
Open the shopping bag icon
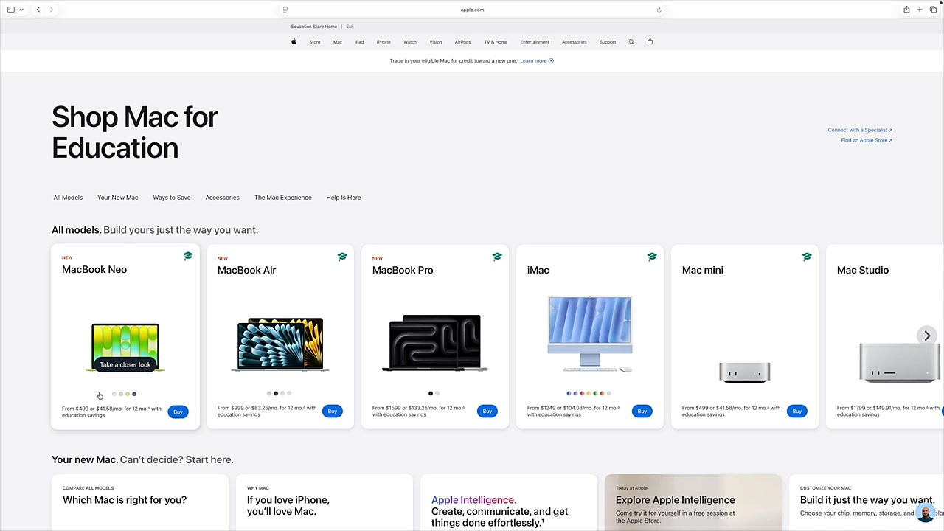(650, 42)
